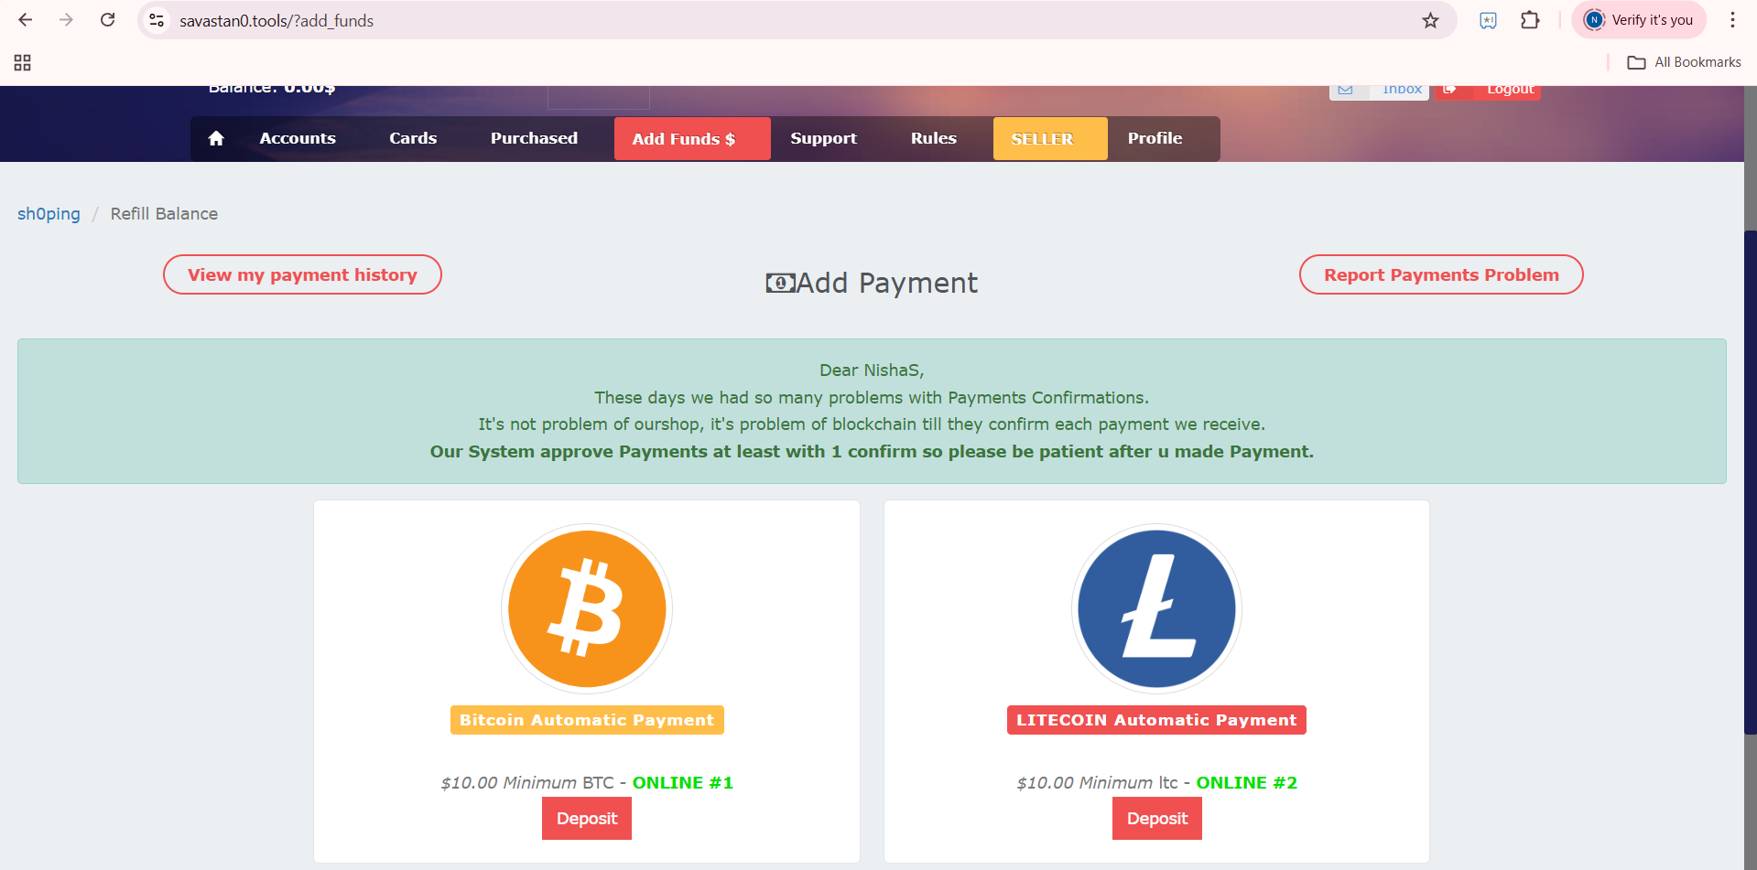
Task: Click the ONLINE #2 status text
Action: pyautogui.click(x=1247, y=783)
